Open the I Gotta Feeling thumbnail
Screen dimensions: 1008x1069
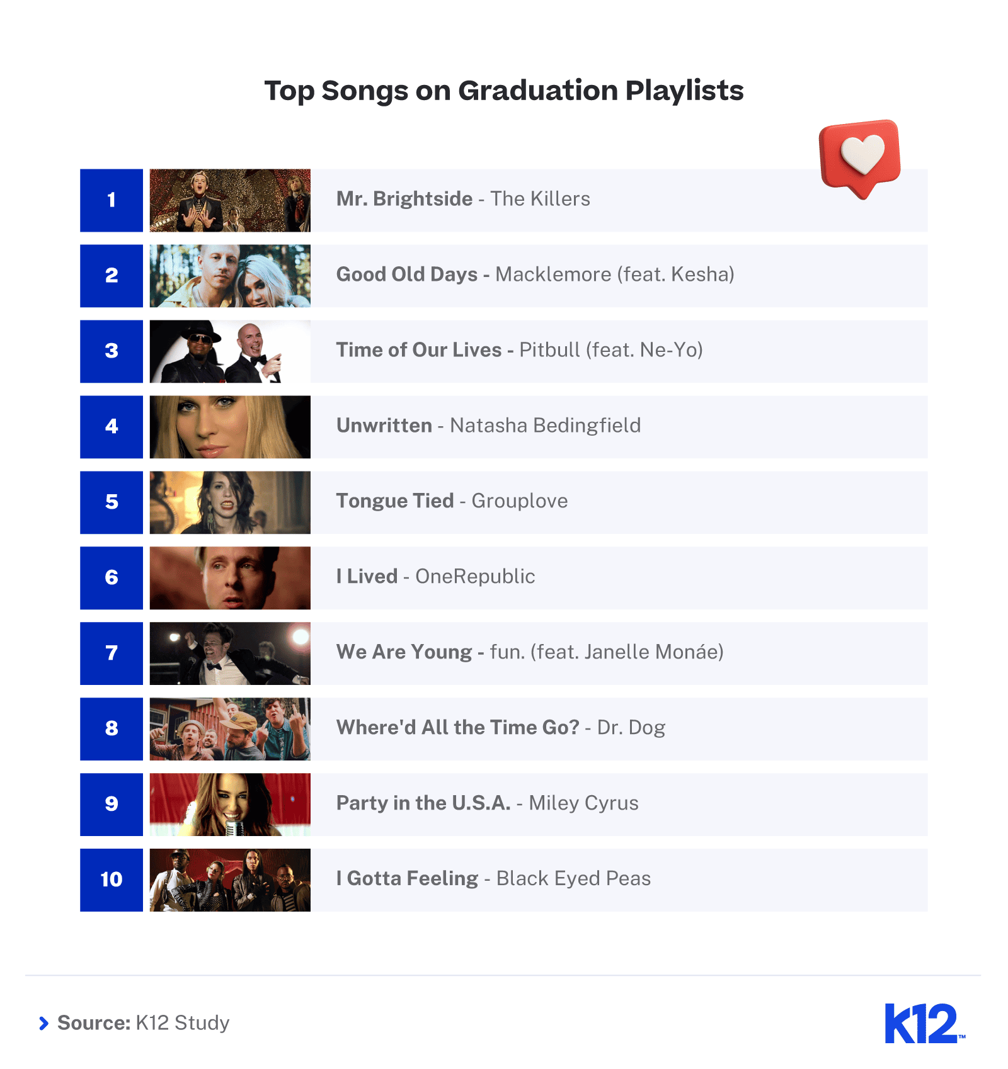[x=230, y=880]
